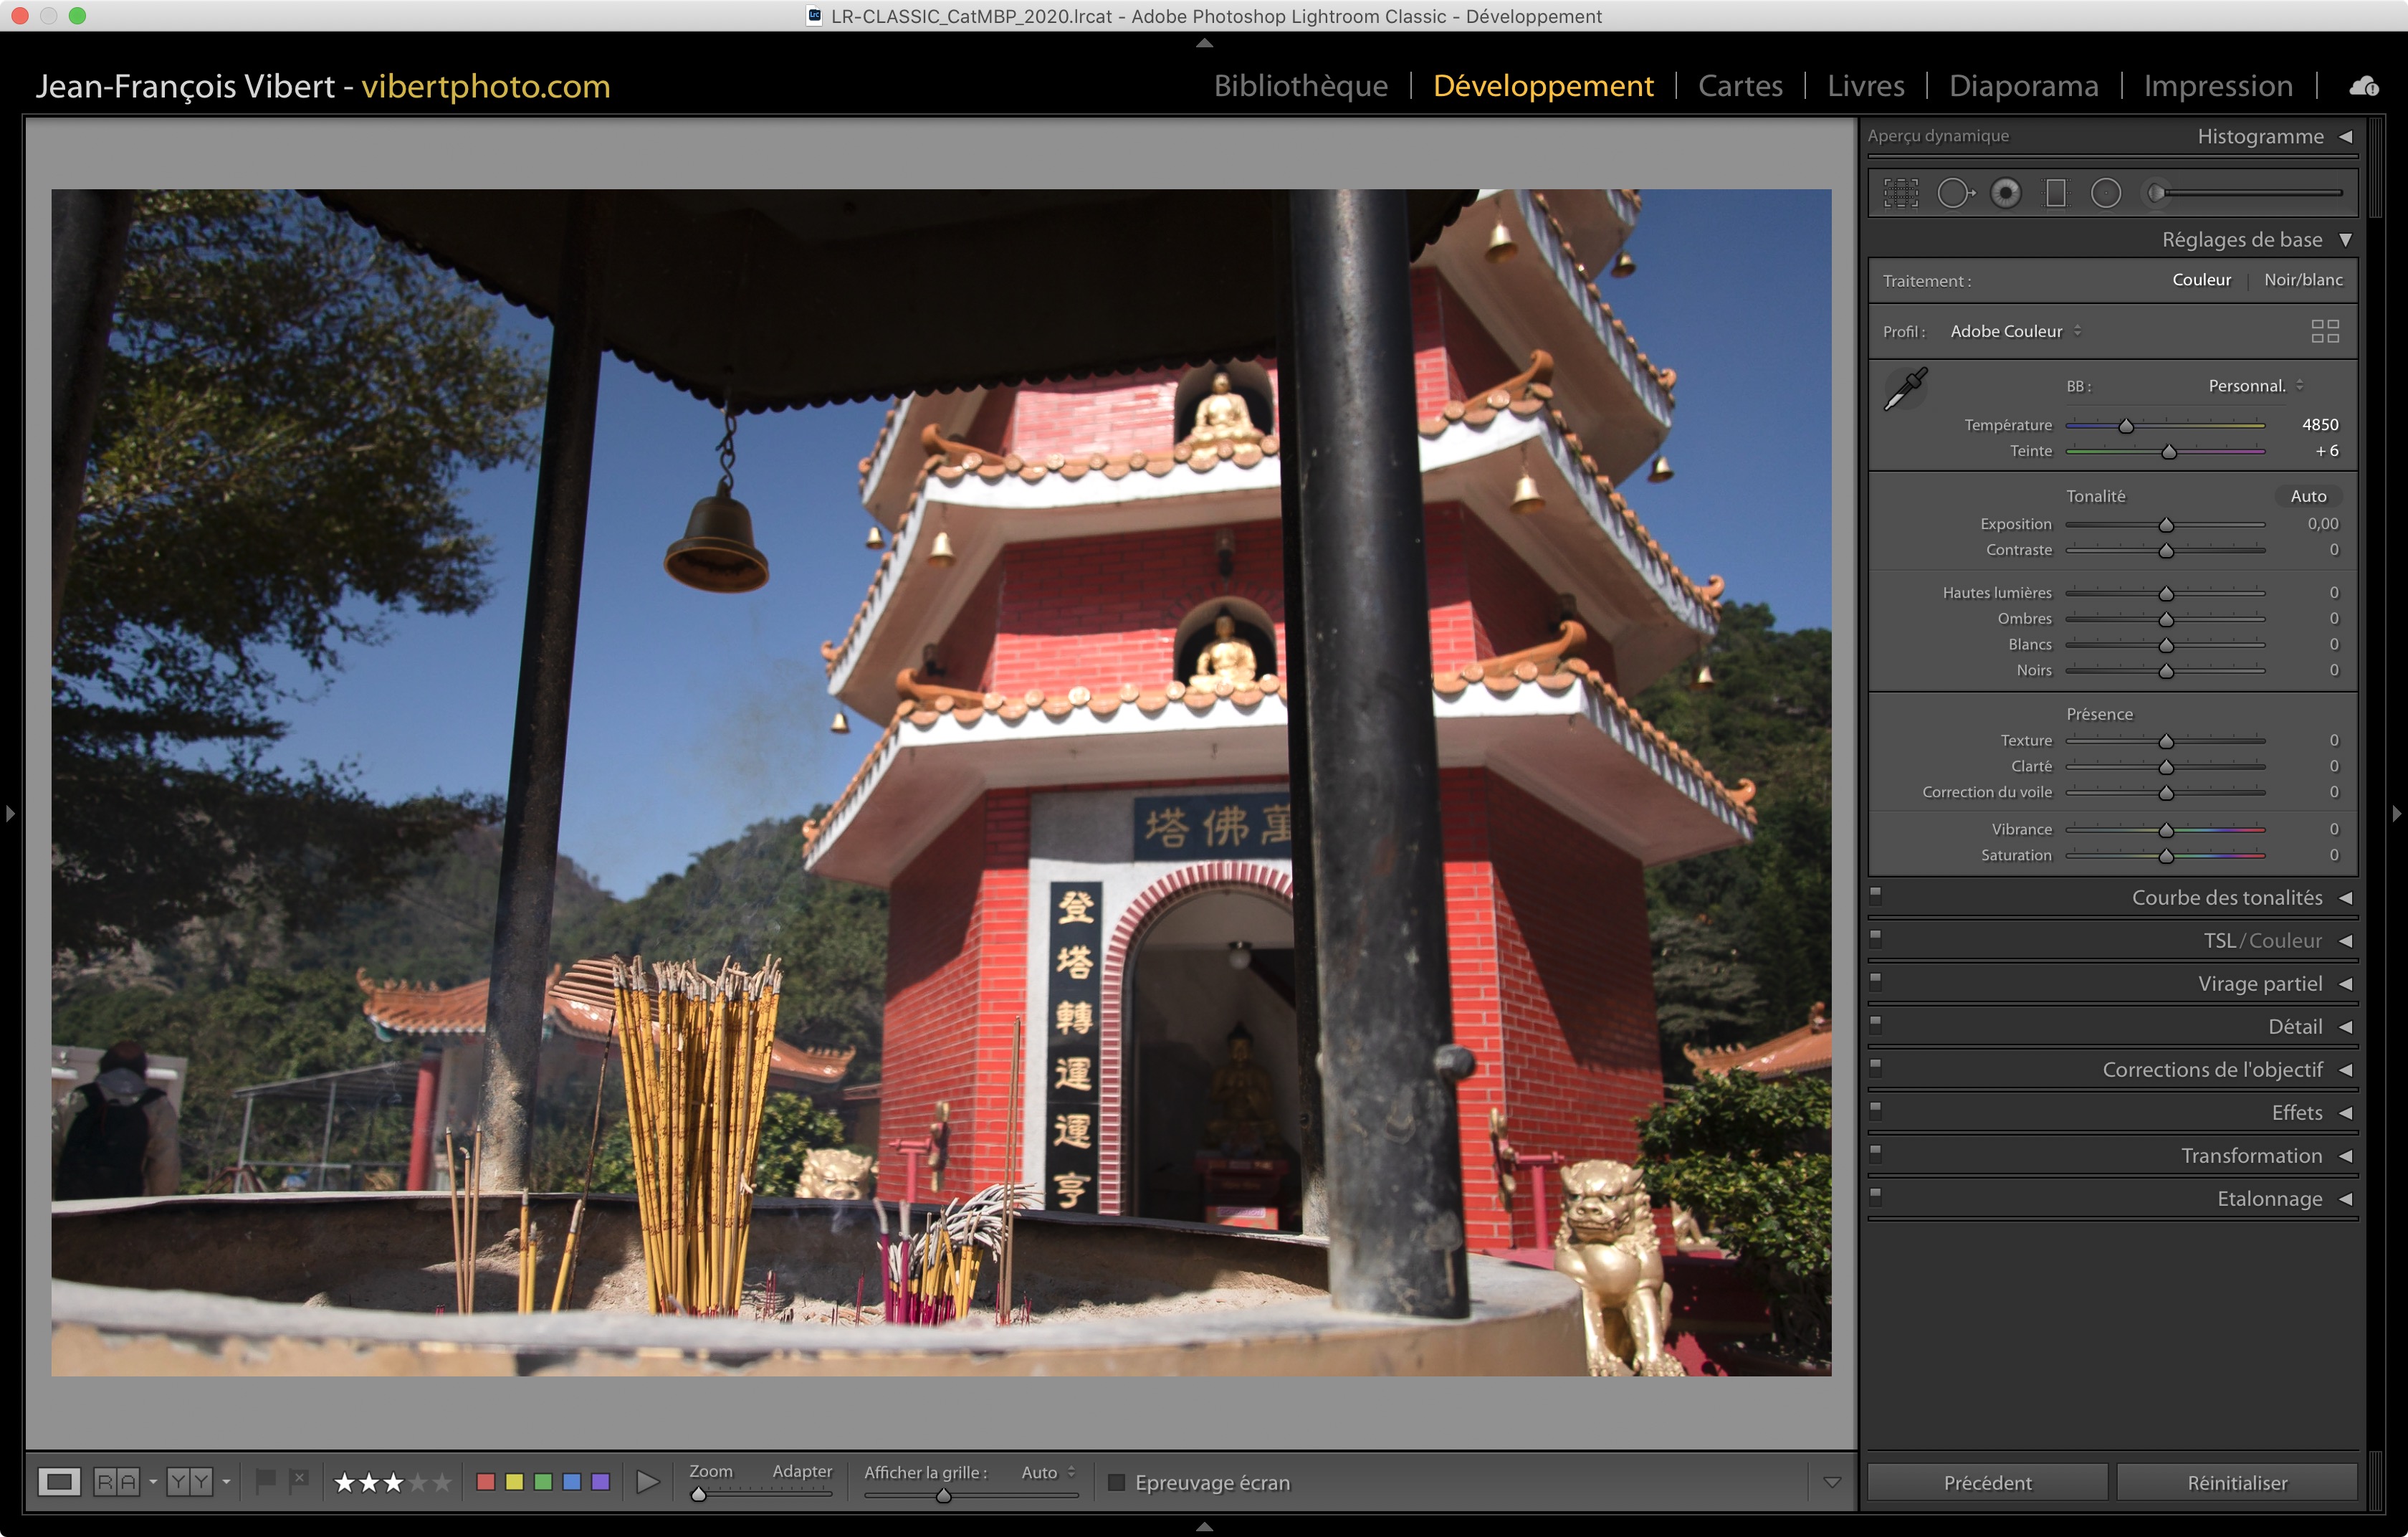Switch to before/after RA comparison view
The height and width of the screenshot is (1537, 2408).
(x=116, y=1482)
